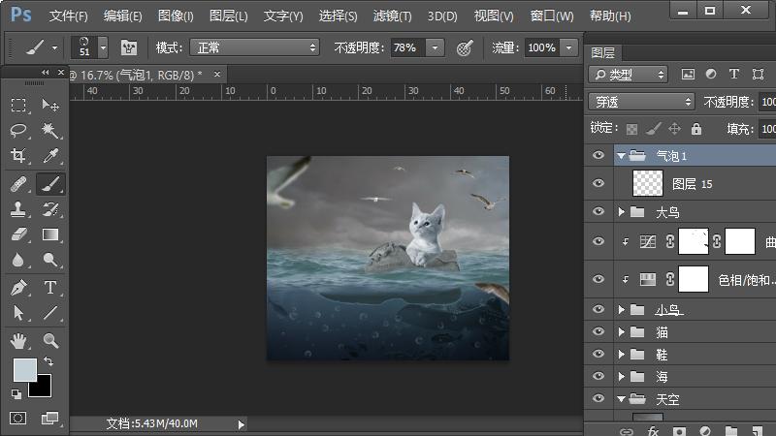Reset default foreground and background colors

16,394
